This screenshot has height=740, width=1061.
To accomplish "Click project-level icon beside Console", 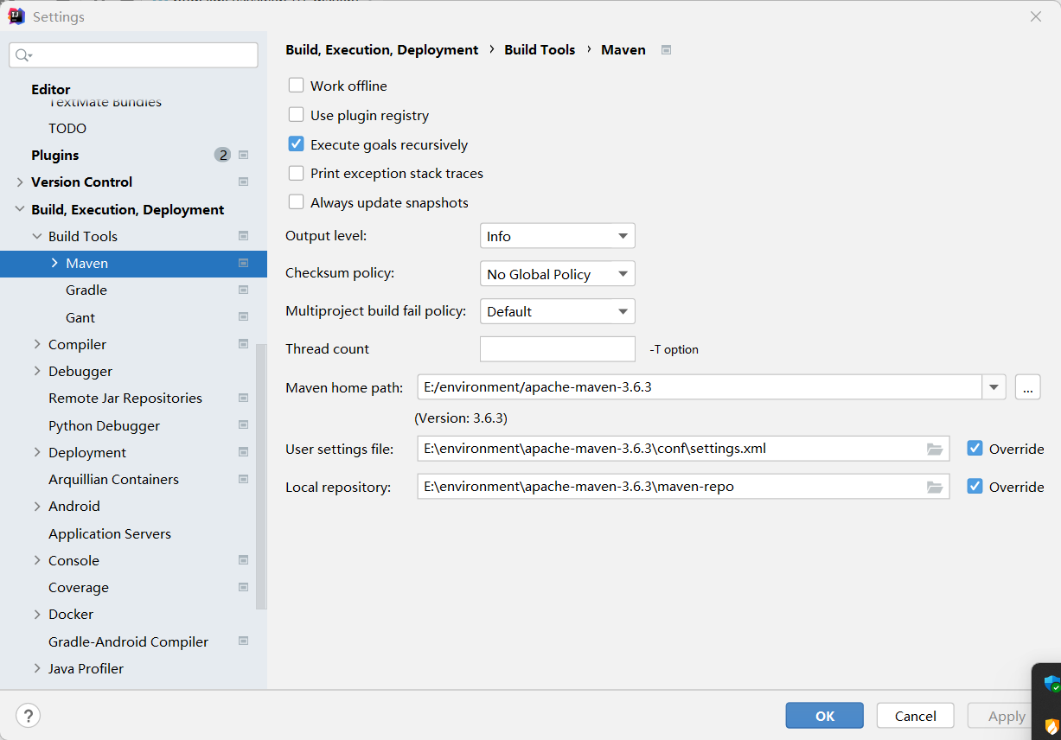I will [x=244, y=560].
